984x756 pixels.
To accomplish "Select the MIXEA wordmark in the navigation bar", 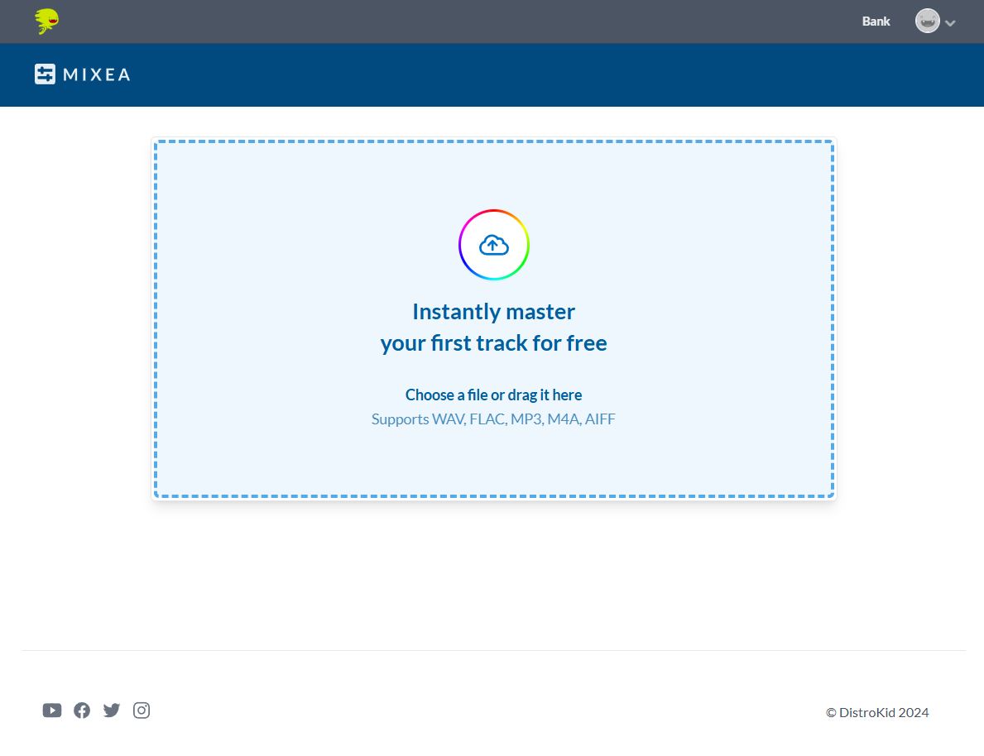I will tap(95, 74).
